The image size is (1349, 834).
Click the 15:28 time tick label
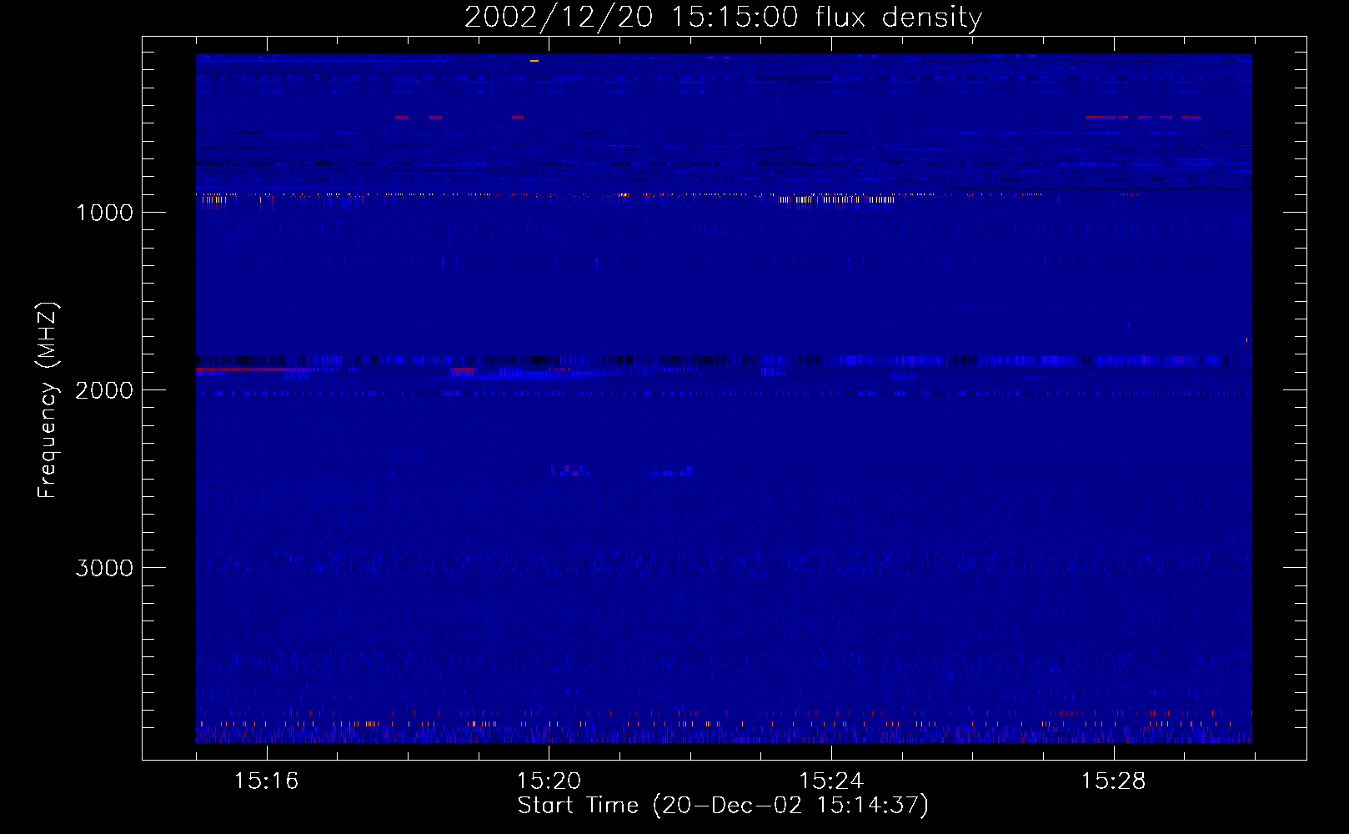tap(1113, 781)
